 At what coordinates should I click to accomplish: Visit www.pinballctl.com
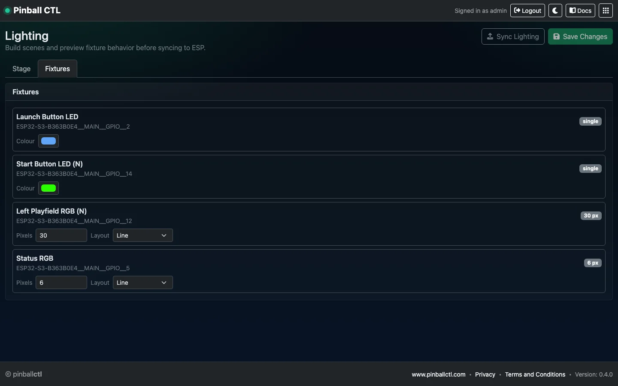pos(438,374)
